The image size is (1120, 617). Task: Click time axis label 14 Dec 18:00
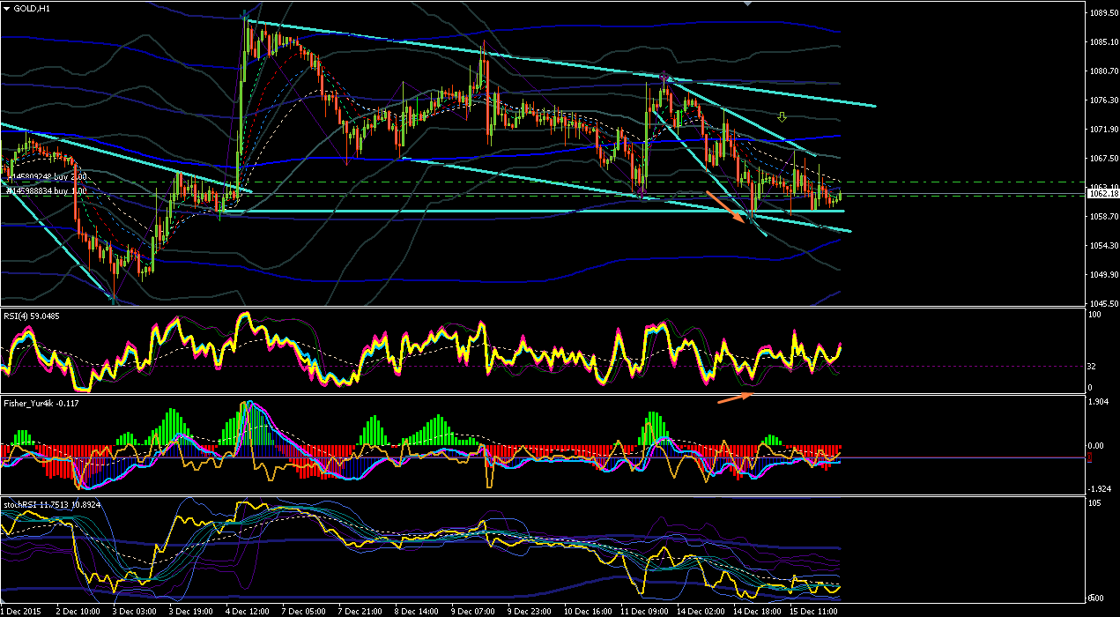[759, 610]
